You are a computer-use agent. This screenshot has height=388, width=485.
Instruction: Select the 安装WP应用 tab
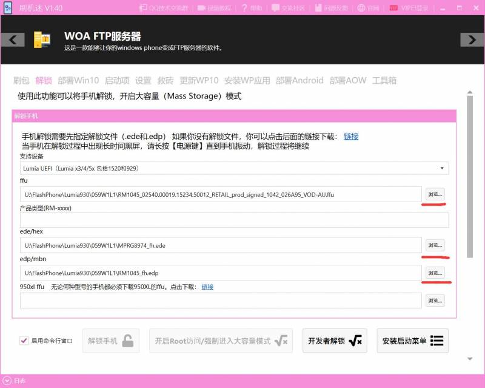(247, 81)
